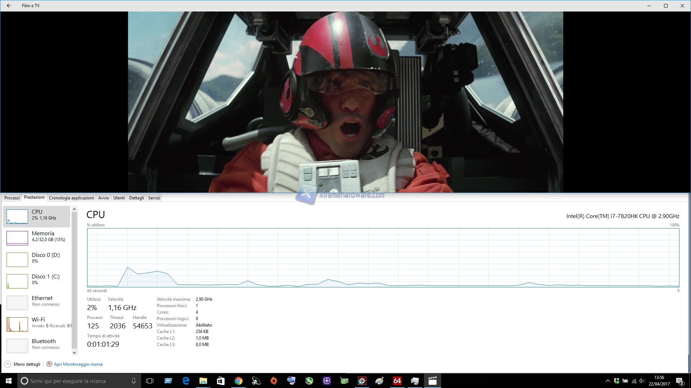Open the Cronologia applicazioni tab
This screenshot has width=691, height=388.
pyautogui.click(x=71, y=198)
